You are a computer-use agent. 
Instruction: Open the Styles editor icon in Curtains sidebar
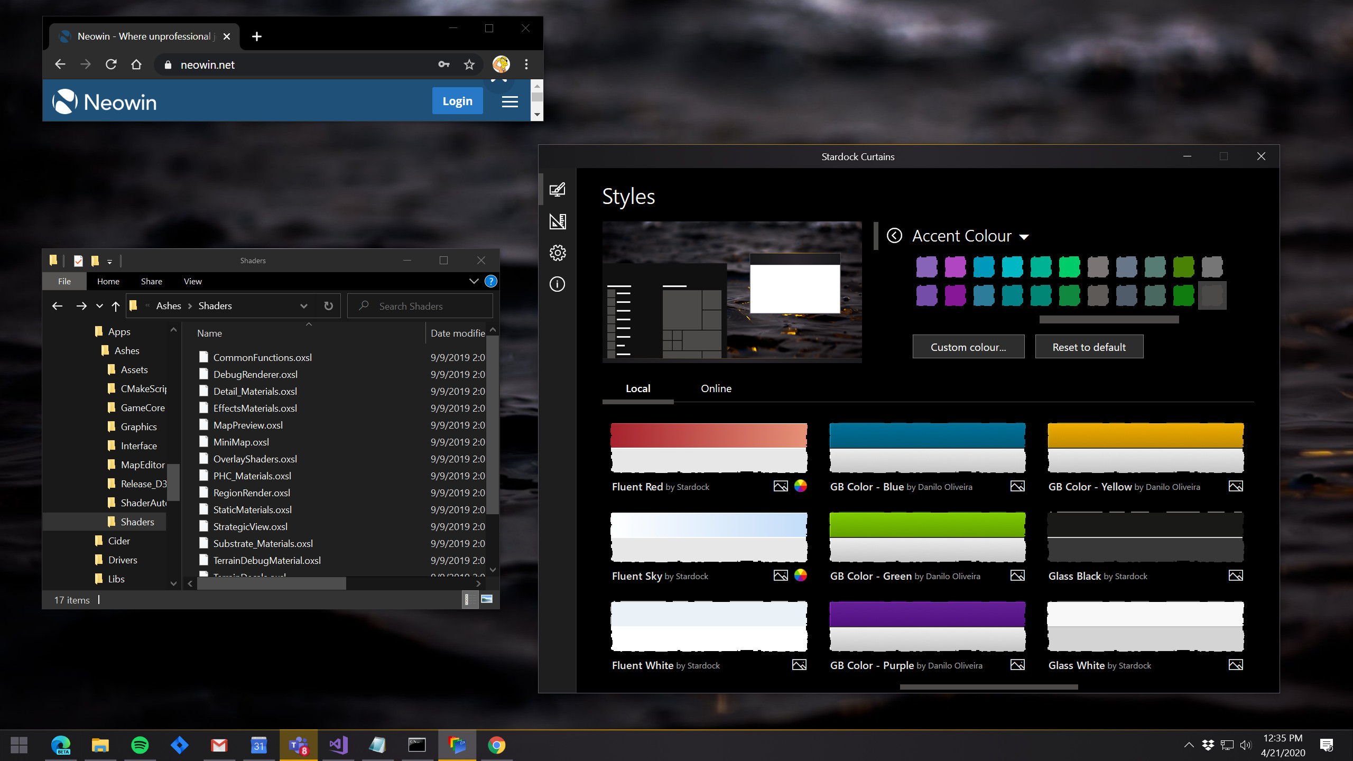click(557, 190)
